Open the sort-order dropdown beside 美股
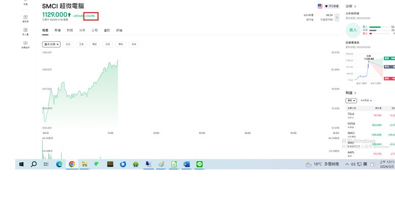 click(366, 101)
